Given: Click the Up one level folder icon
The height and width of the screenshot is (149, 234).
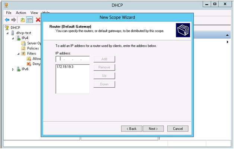Looking at the screenshot, I should (x=22, y=20).
